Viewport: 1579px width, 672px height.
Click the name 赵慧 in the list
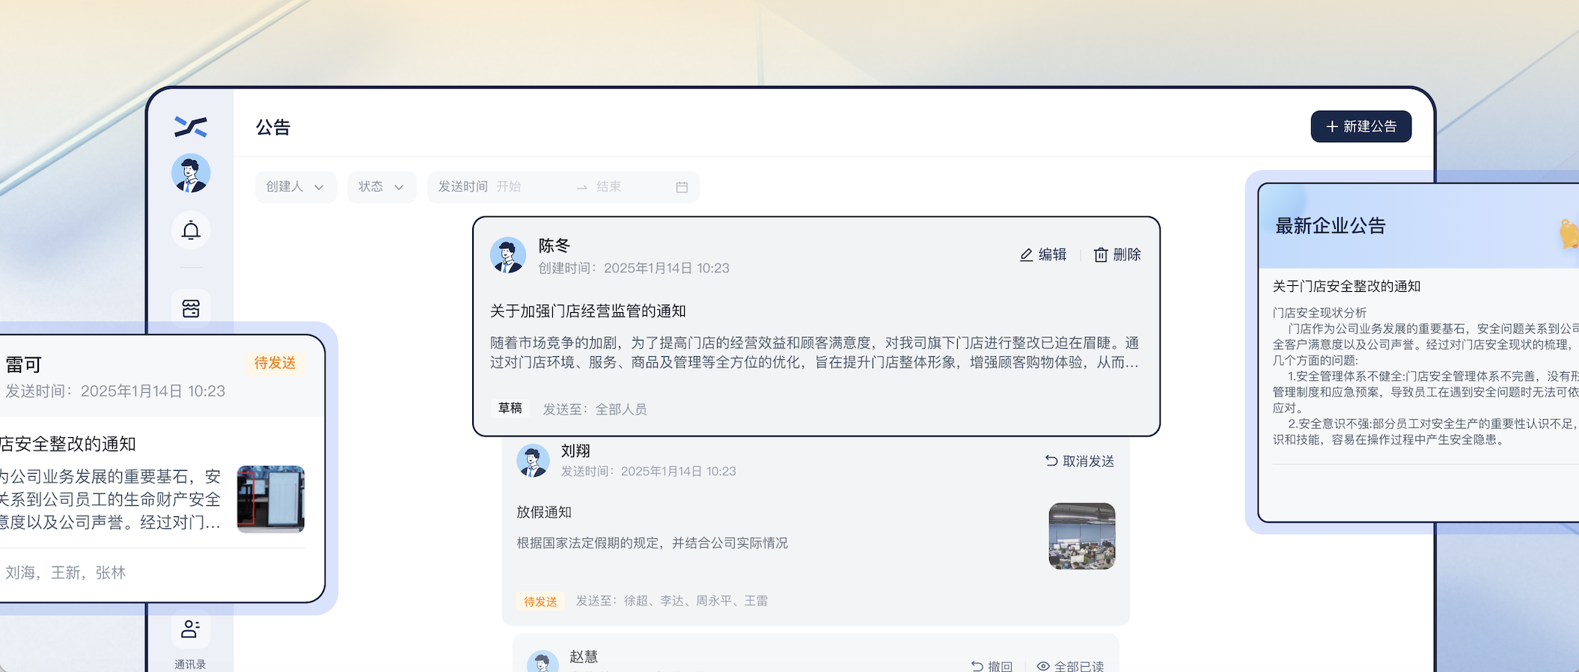pyautogui.click(x=584, y=657)
